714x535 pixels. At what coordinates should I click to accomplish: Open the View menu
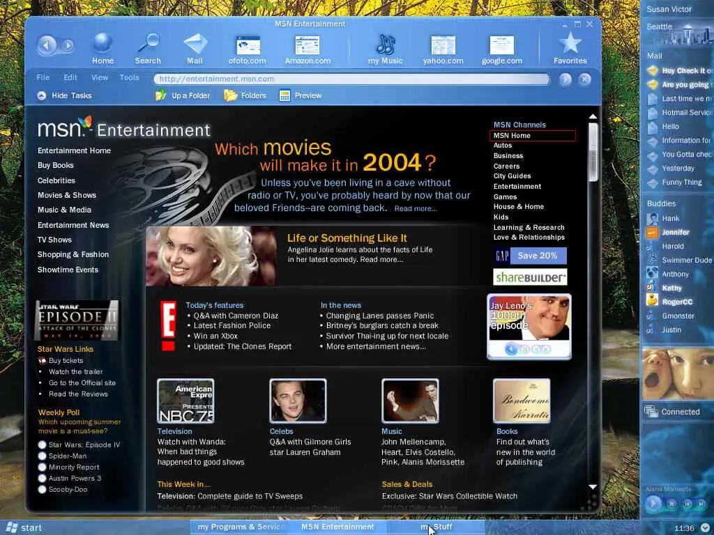point(99,77)
